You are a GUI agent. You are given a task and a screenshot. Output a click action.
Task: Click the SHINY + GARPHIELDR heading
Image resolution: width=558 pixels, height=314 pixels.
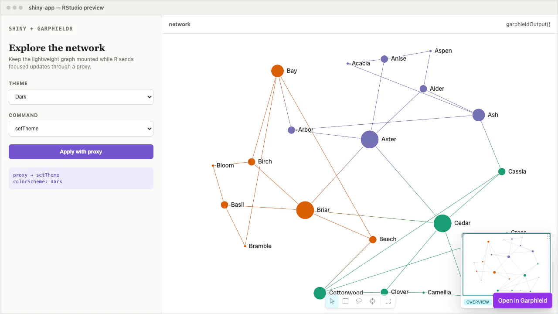[41, 29]
